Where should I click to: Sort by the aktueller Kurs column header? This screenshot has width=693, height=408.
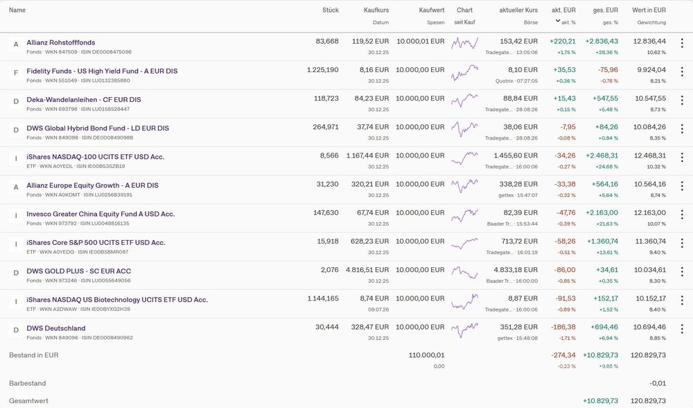coord(518,10)
